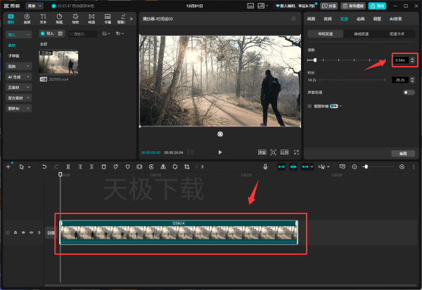
Task: Switch to the 动画 (Animation) tab
Action: click(x=360, y=19)
